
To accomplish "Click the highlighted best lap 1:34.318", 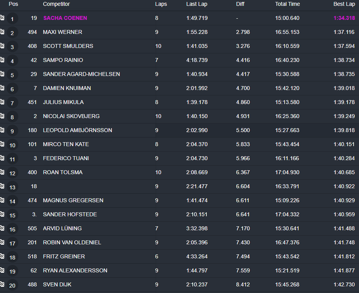I will tap(344, 18).
